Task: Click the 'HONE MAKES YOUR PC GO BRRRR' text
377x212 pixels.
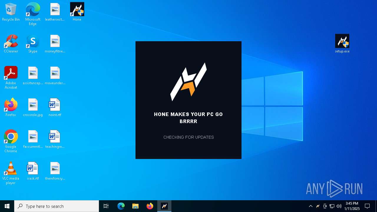Action: coord(188,118)
